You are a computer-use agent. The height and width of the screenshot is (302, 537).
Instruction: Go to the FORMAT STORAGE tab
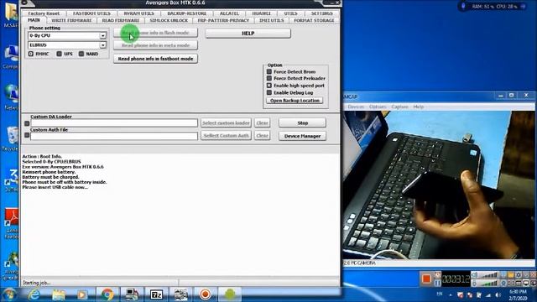click(314, 20)
